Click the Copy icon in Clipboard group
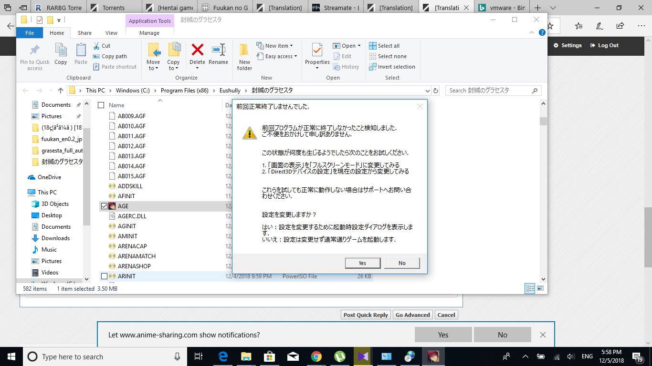The height and width of the screenshot is (366, 652). pos(61,51)
